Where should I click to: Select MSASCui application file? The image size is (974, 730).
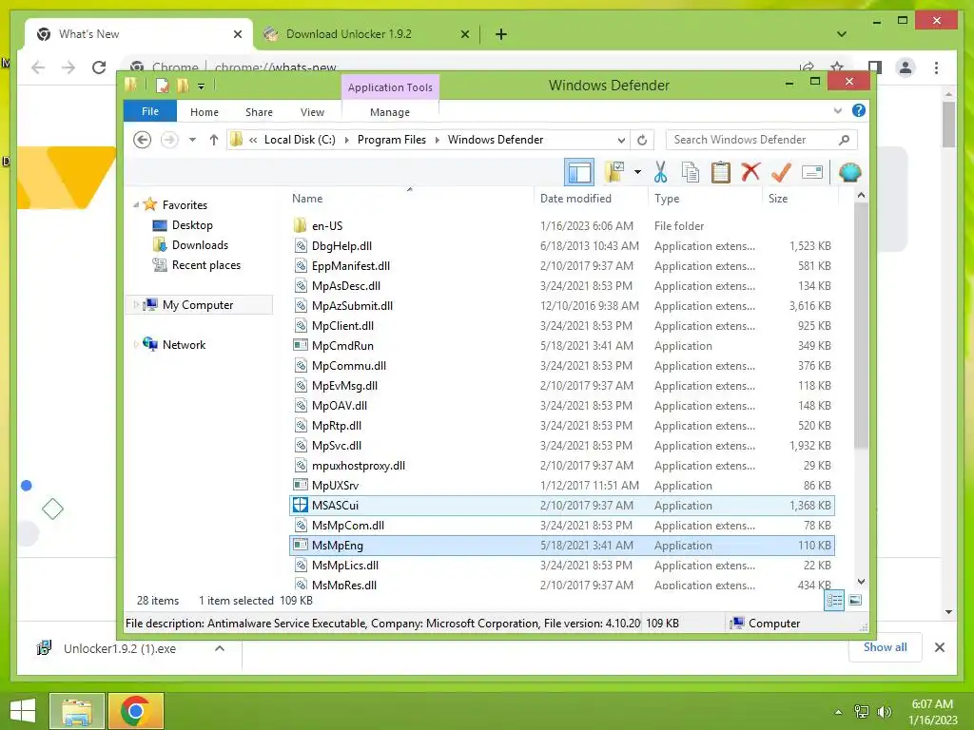tap(562, 506)
